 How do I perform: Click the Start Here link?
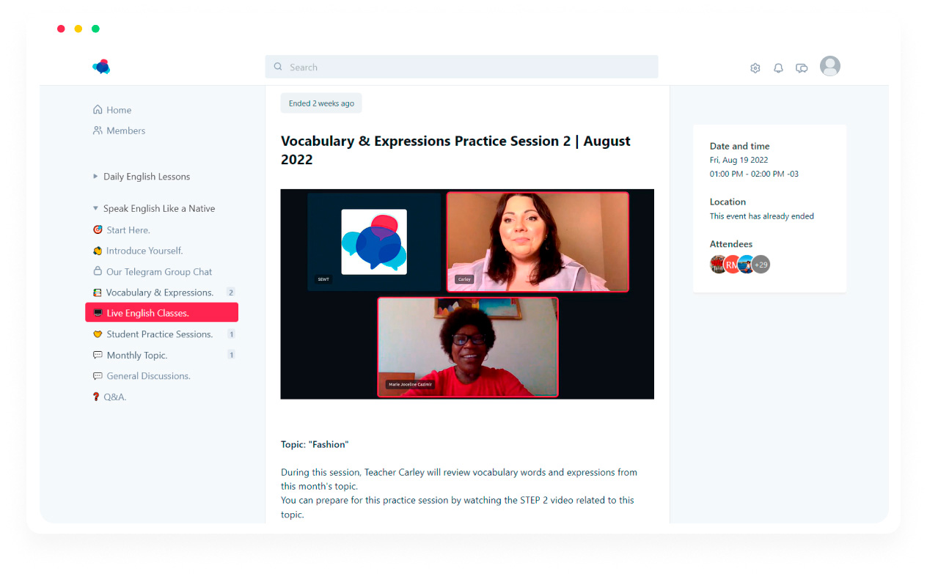tap(128, 230)
